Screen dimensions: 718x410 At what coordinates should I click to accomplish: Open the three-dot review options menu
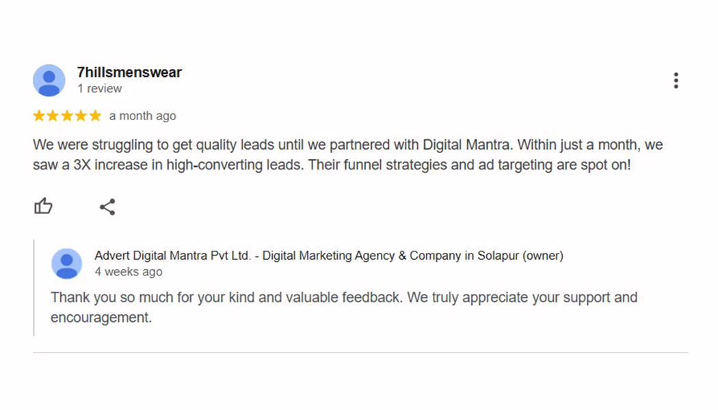click(x=676, y=81)
